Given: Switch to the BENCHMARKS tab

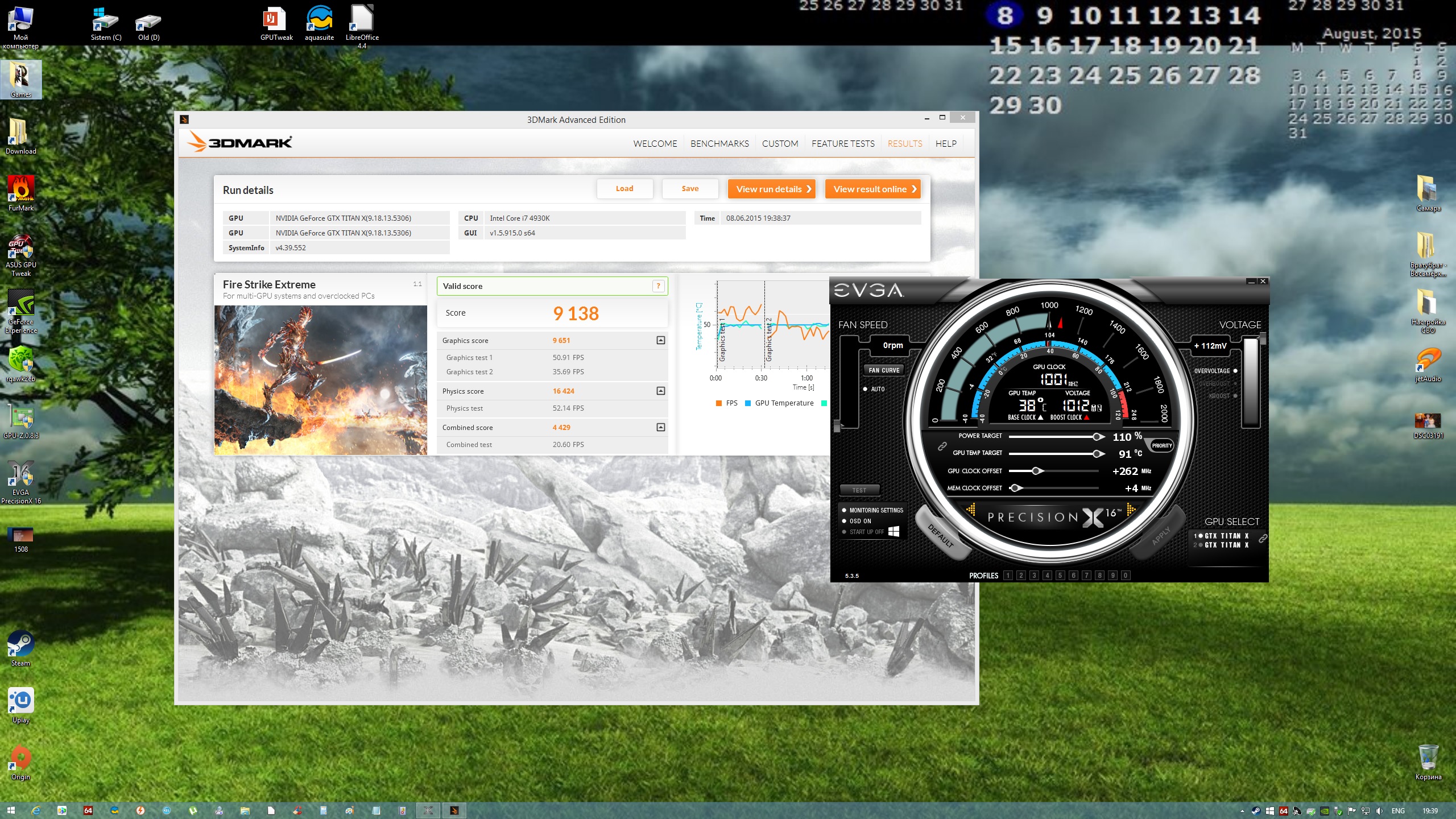Looking at the screenshot, I should 719,143.
